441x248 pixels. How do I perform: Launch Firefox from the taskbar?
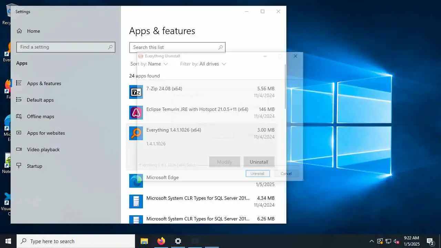[x=161, y=241]
